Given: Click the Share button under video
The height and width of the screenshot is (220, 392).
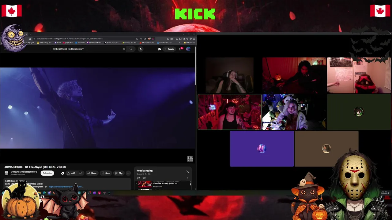Looking at the screenshot, I should (x=92, y=173).
